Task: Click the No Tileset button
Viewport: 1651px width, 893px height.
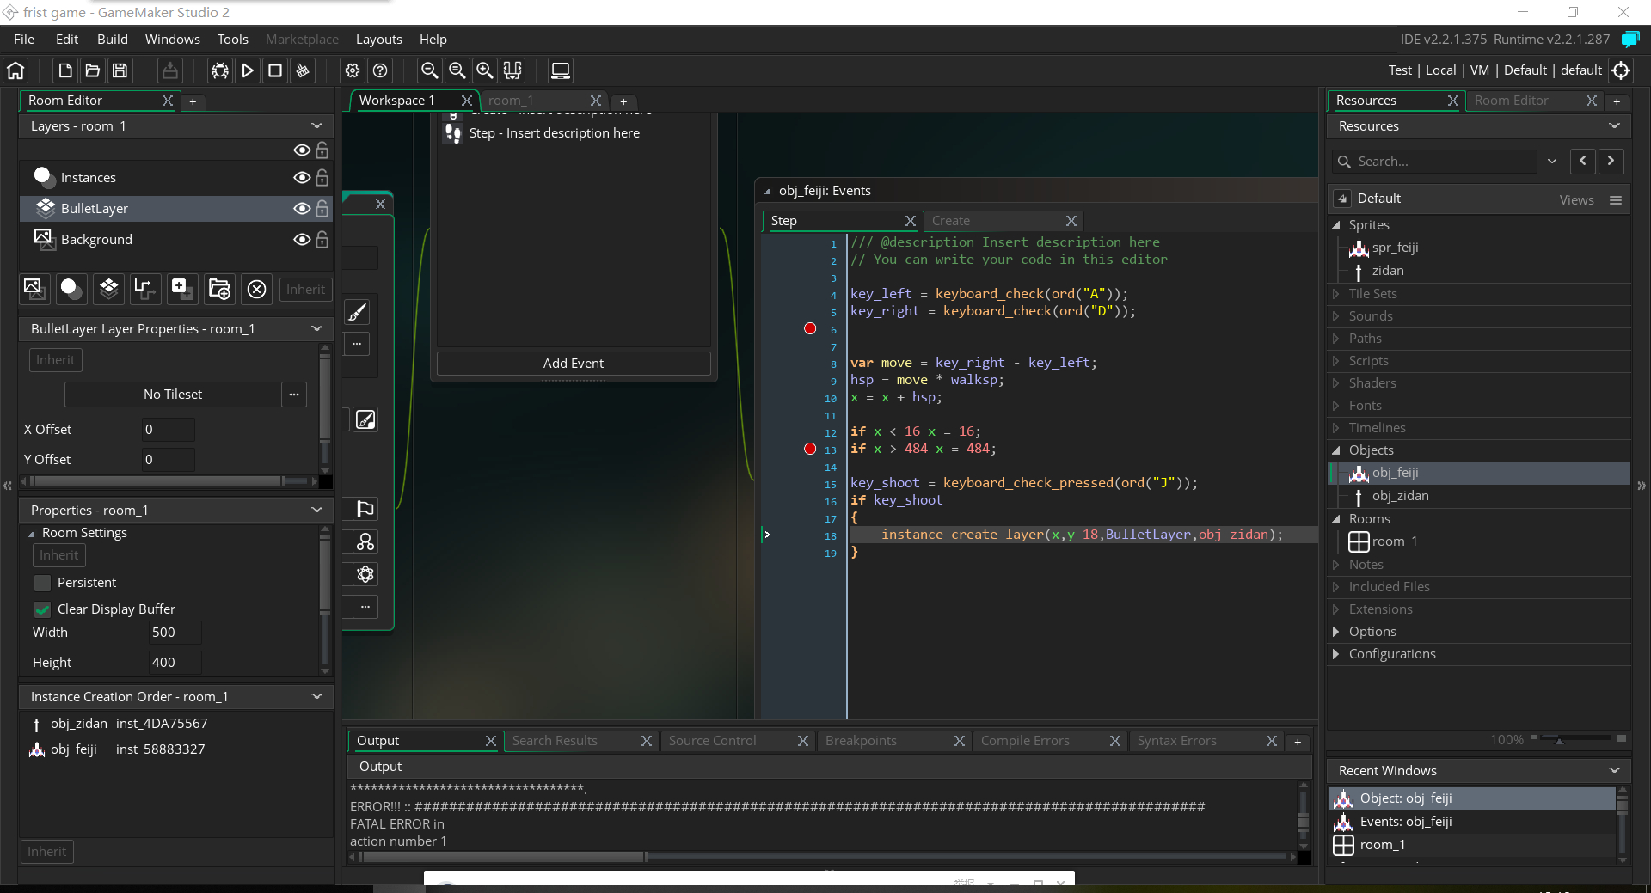Action: coord(173,395)
